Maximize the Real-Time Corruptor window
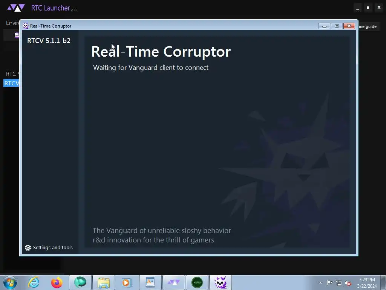 click(x=337, y=26)
